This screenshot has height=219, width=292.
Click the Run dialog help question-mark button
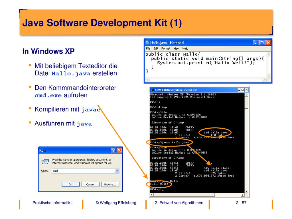tap(113, 150)
